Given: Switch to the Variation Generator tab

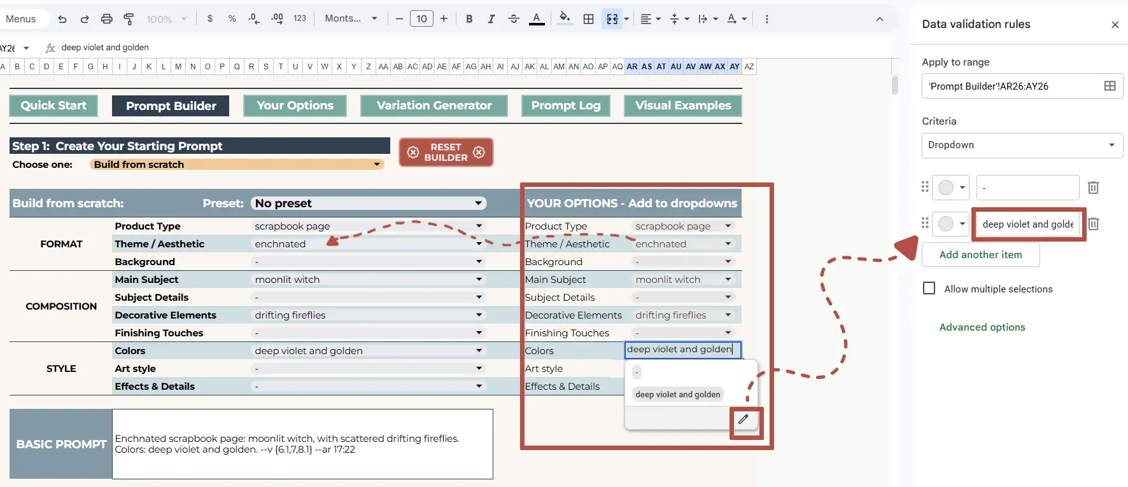Looking at the screenshot, I should coord(434,106).
